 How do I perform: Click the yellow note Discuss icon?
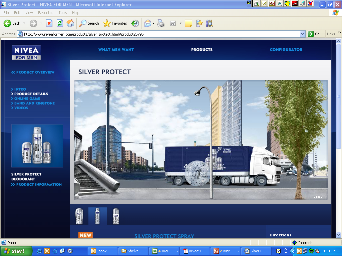[189, 23]
